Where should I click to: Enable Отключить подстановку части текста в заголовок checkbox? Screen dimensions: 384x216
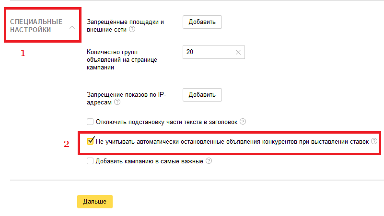tap(90, 122)
